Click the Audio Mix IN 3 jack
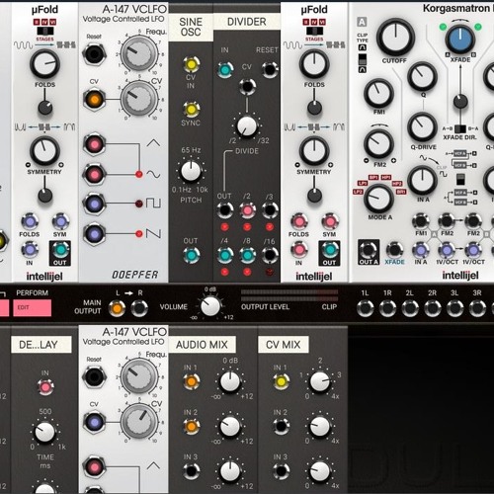The height and width of the screenshot is (494, 494). (192, 471)
